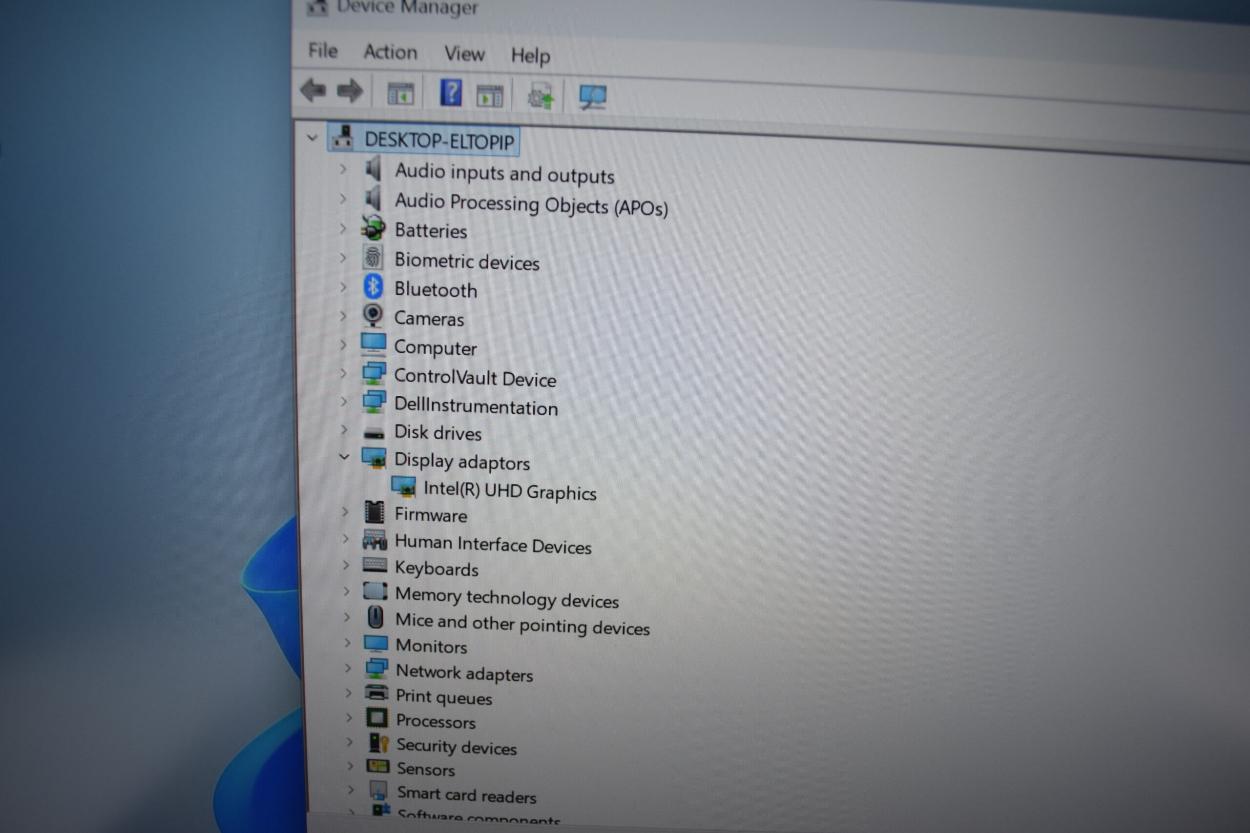Expand Audio inputs and outputs chevron
The height and width of the screenshot is (833, 1250).
tap(343, 169)
